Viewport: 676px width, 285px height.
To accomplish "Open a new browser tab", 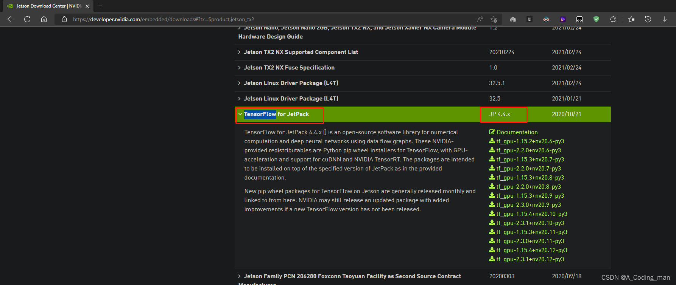I will coord(100,6).
